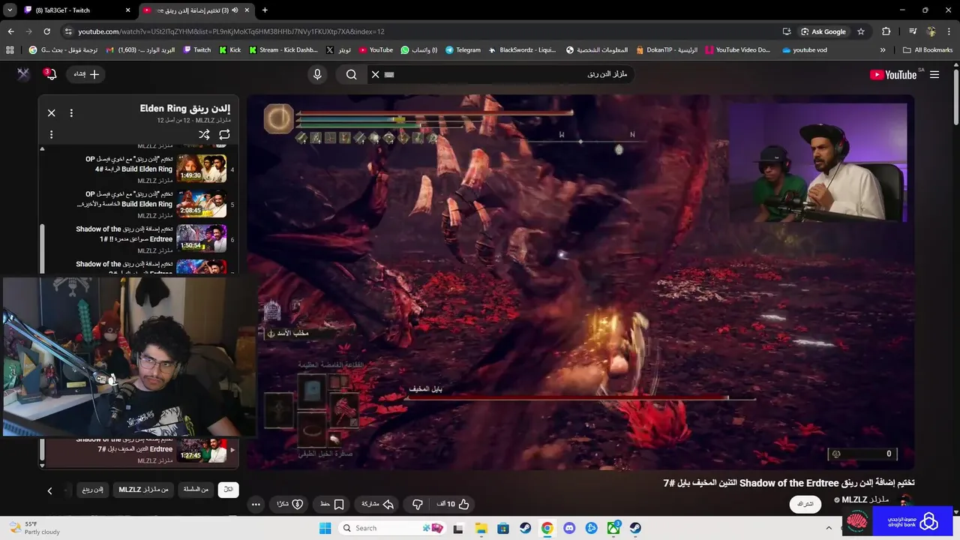Click the playlist scroll-up arrow

(42, 148)
